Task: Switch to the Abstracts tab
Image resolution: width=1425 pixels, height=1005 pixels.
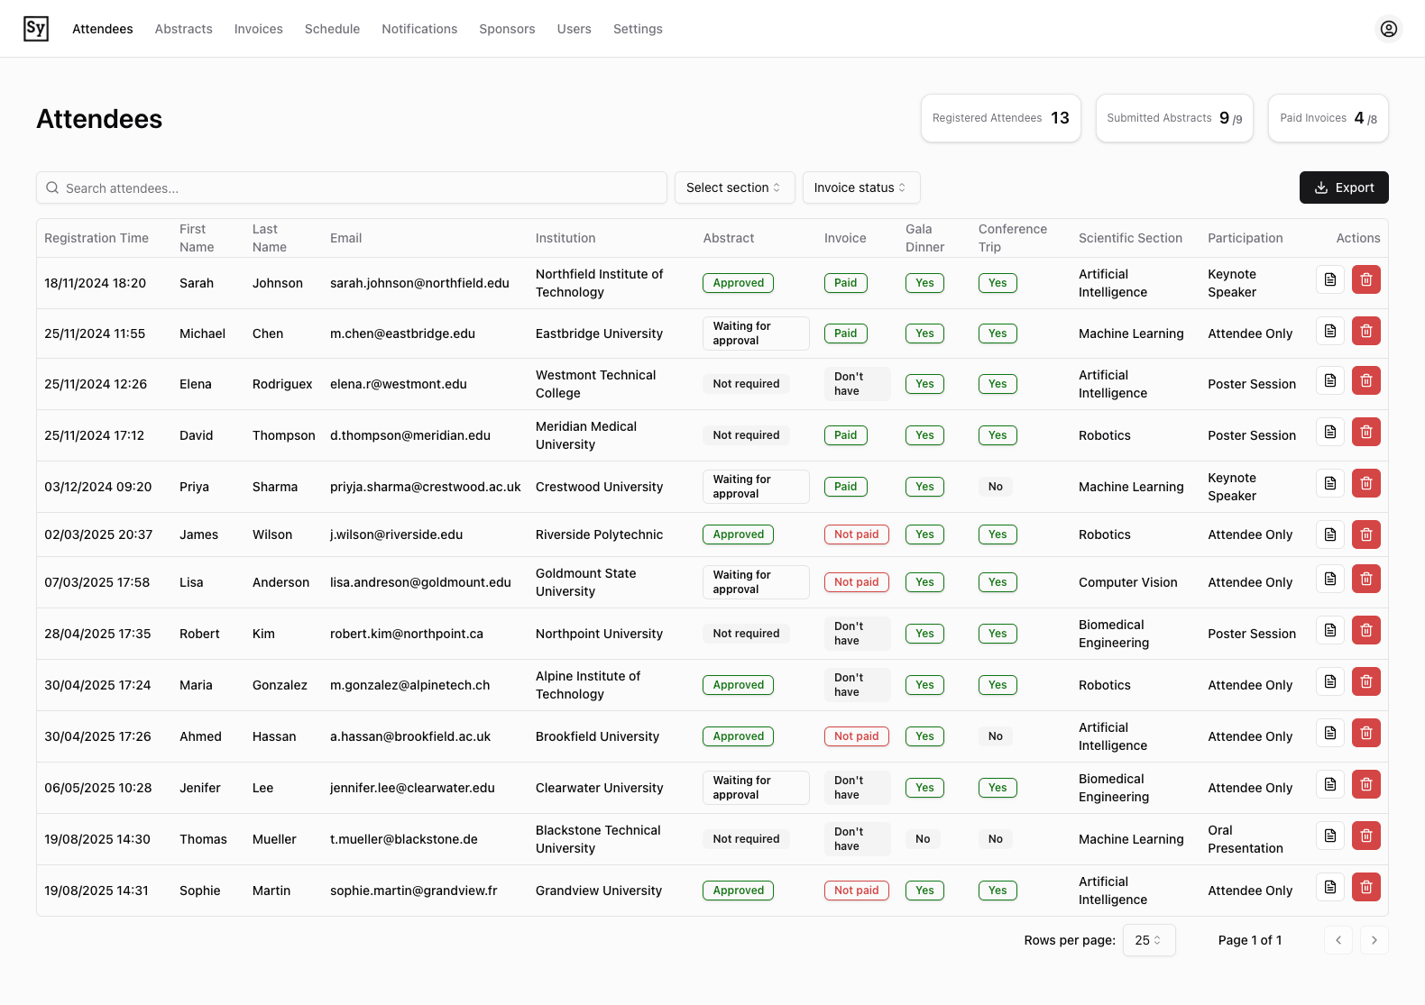Action: point(184,29)
